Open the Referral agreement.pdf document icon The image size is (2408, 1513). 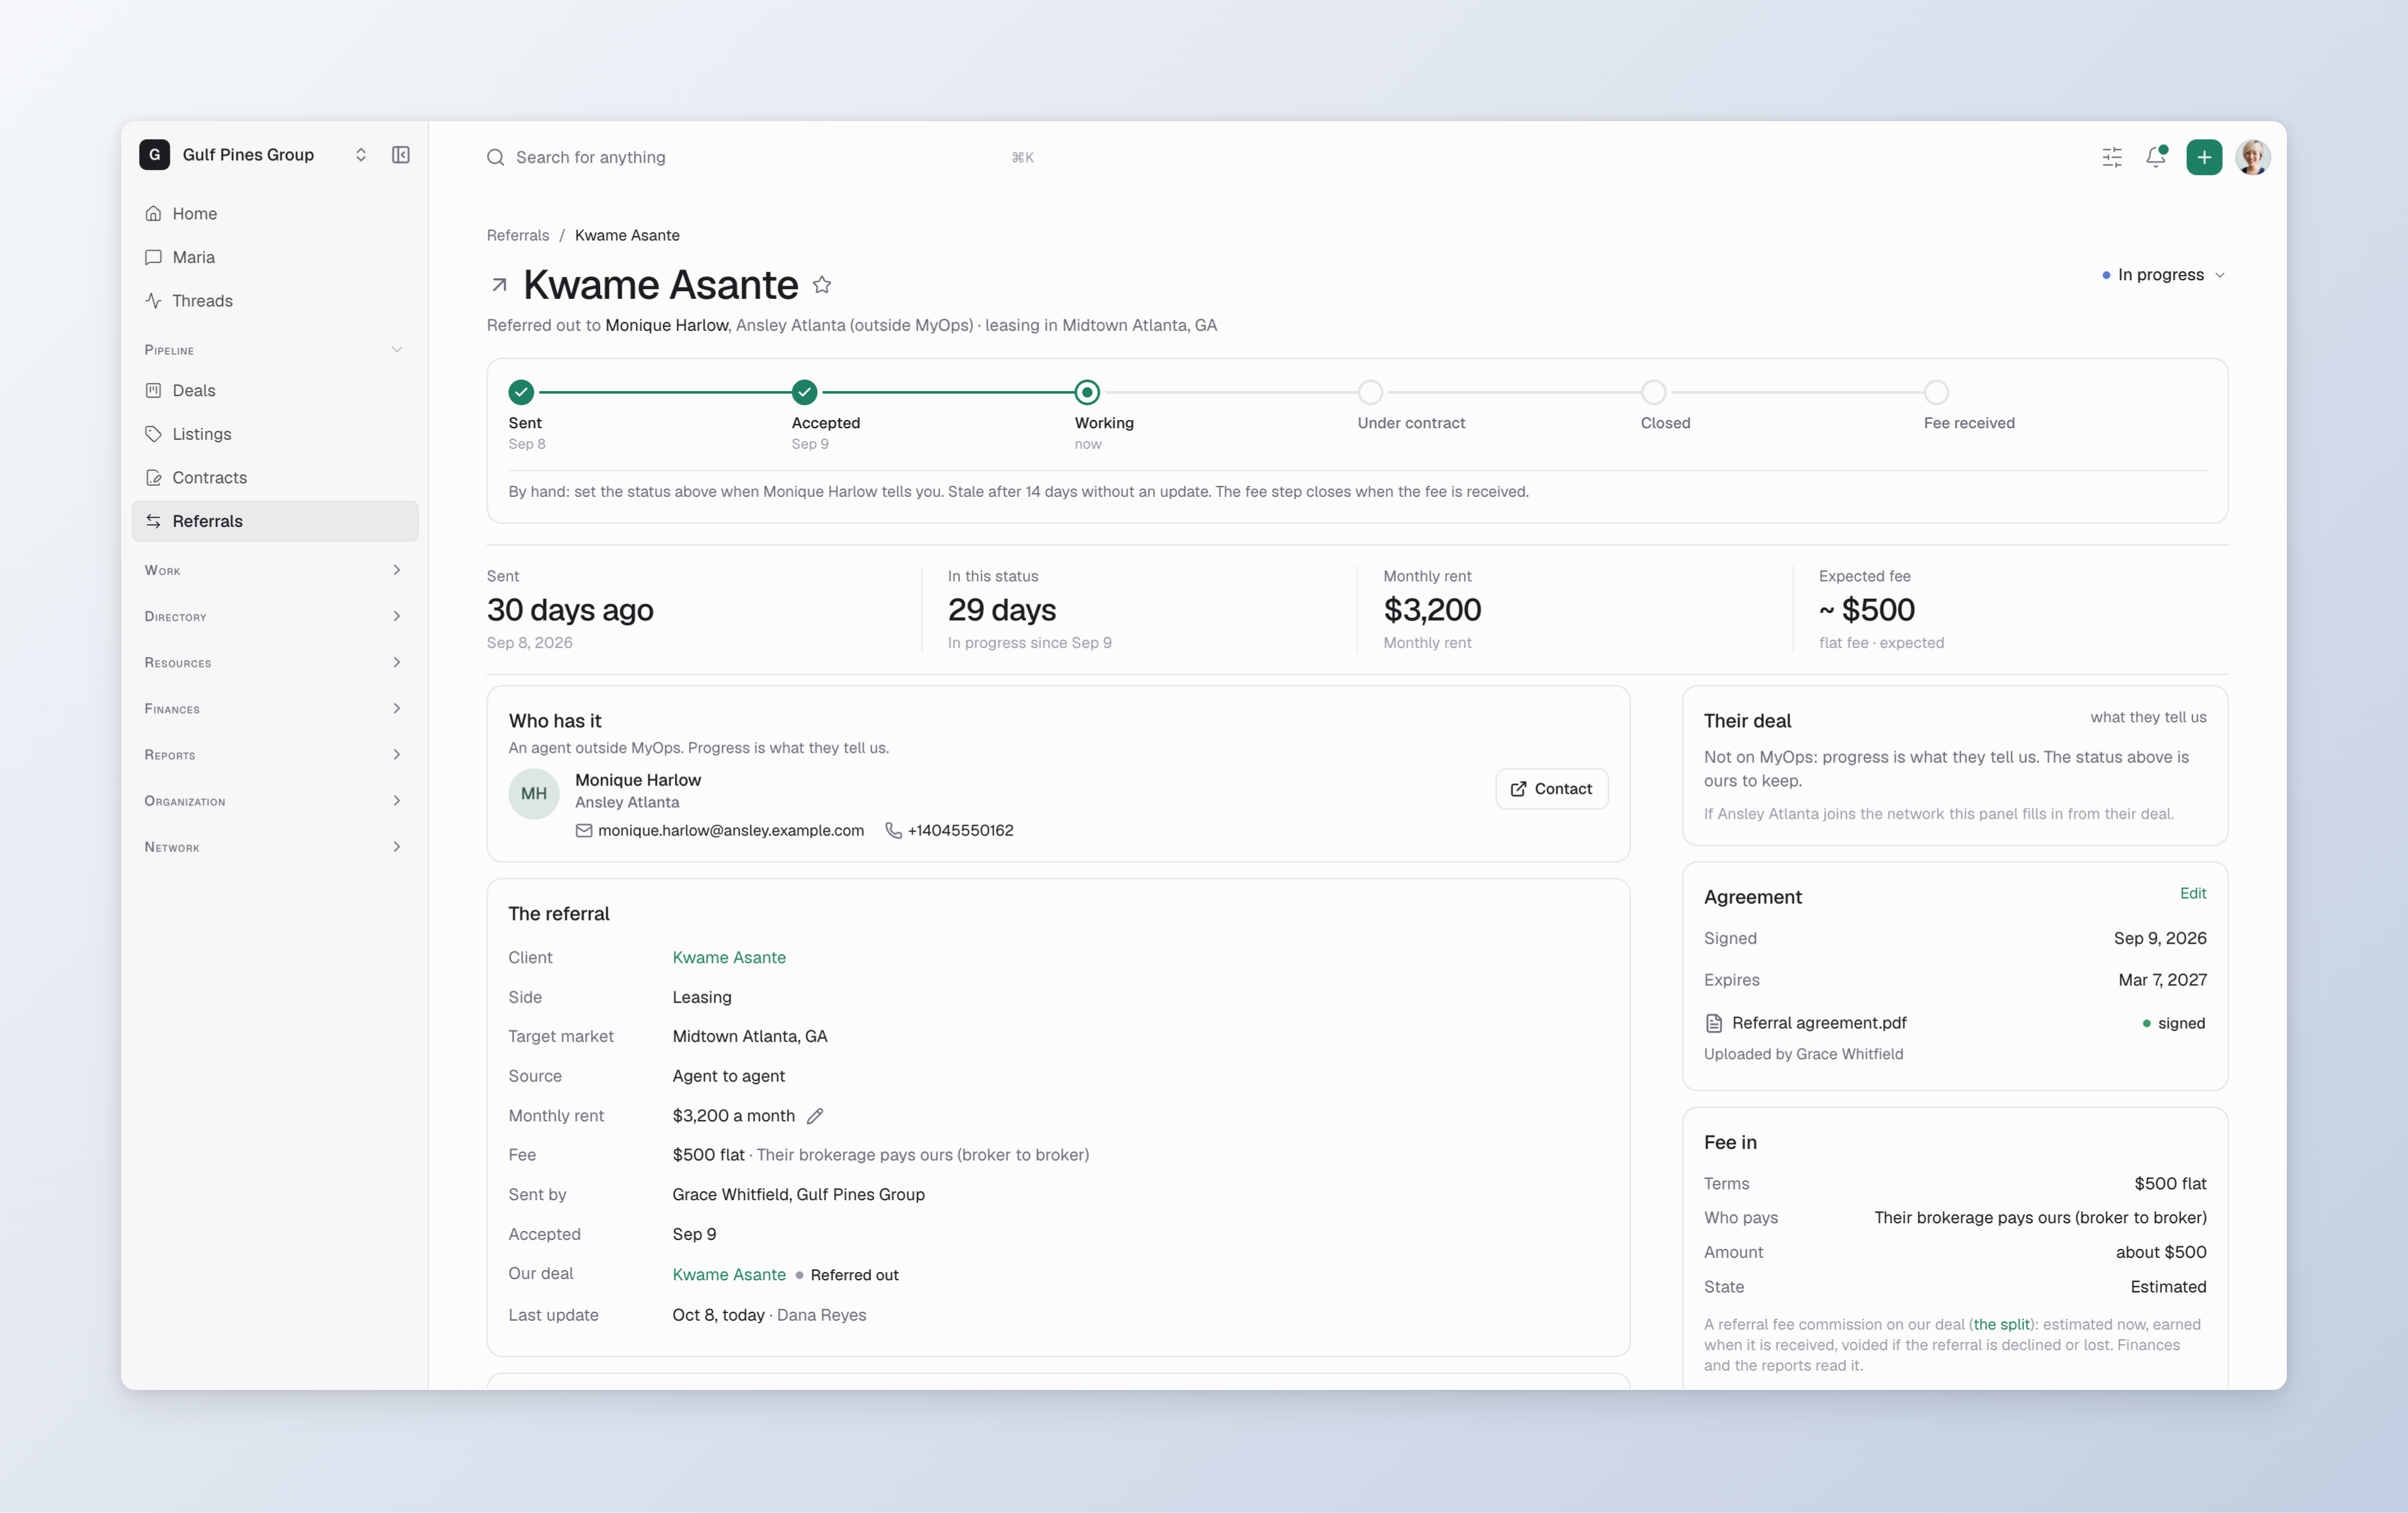1714,1023
